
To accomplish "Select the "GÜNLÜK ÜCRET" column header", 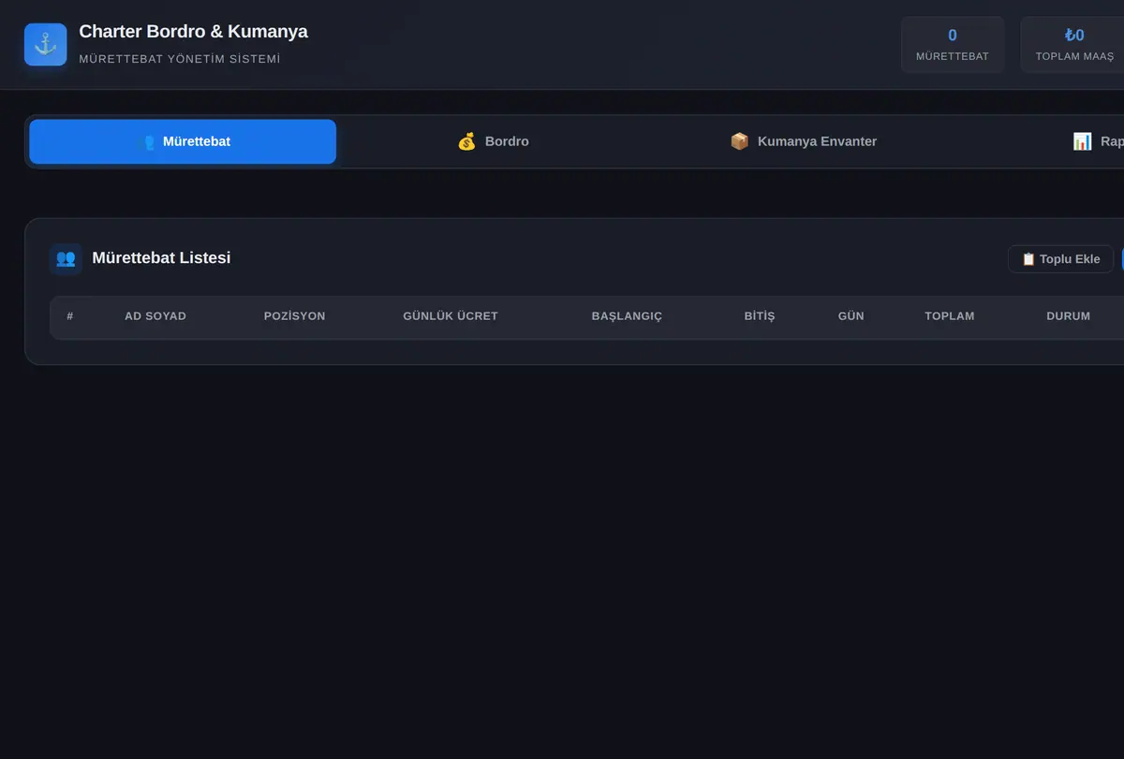I will (x=451, y=316).
